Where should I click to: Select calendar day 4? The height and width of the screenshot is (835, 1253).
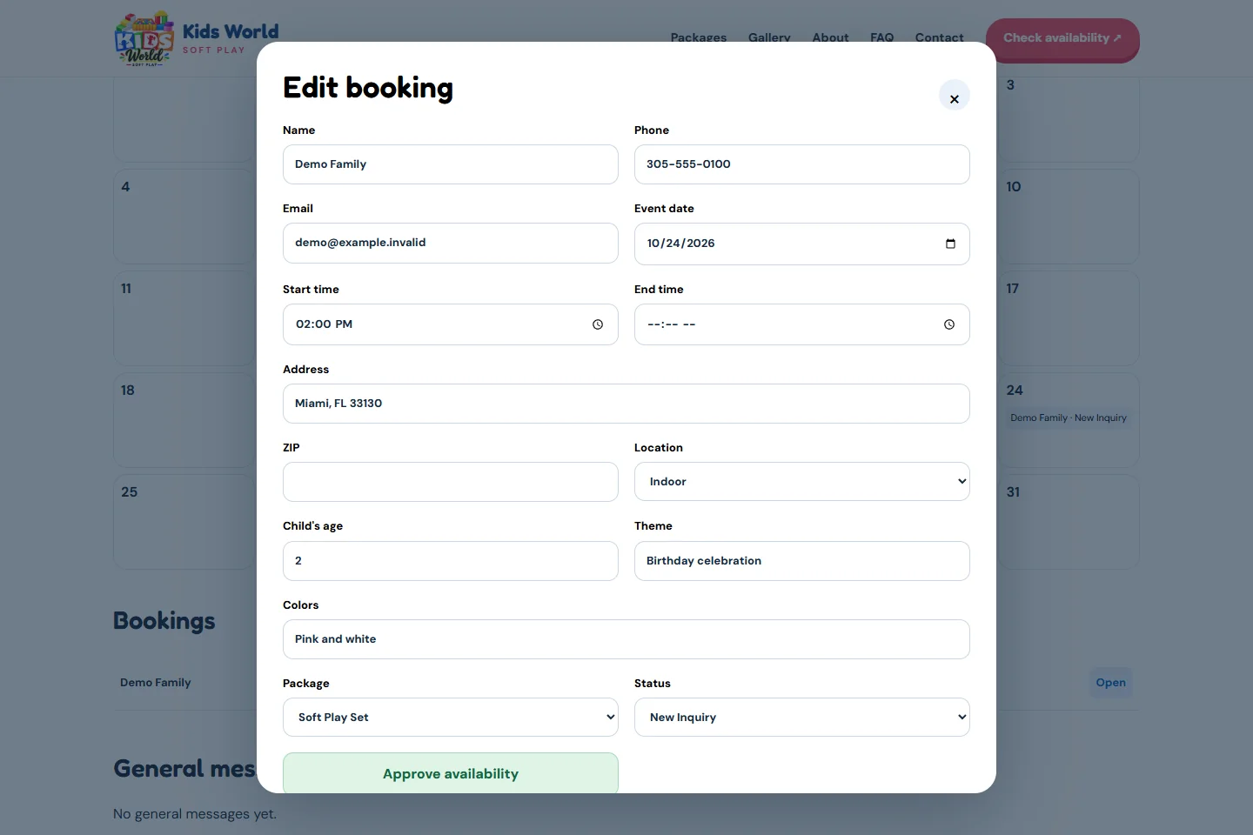click(184, 217)
